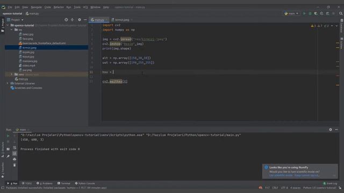Expand External Libraries node
The image size is (344, 193).
[8, 84]
